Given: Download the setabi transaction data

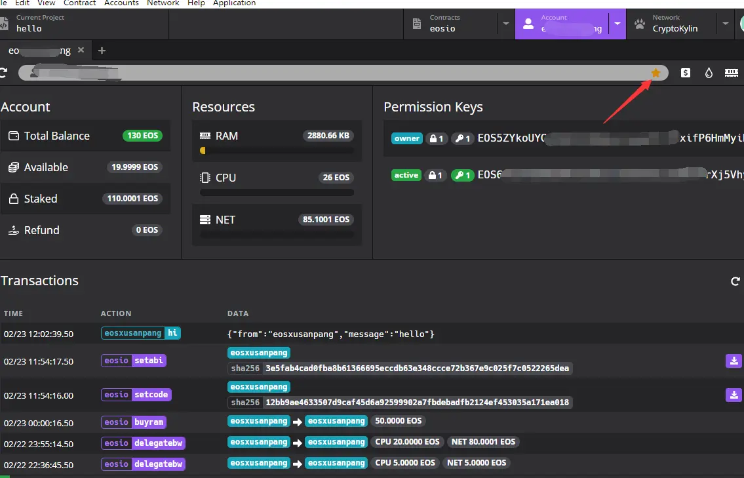Looking at the screenshot, I should click(734, 361).
